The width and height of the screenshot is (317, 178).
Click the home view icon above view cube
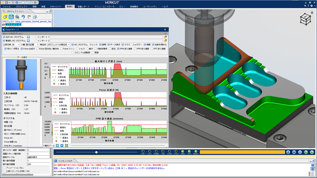pos(312,13)
